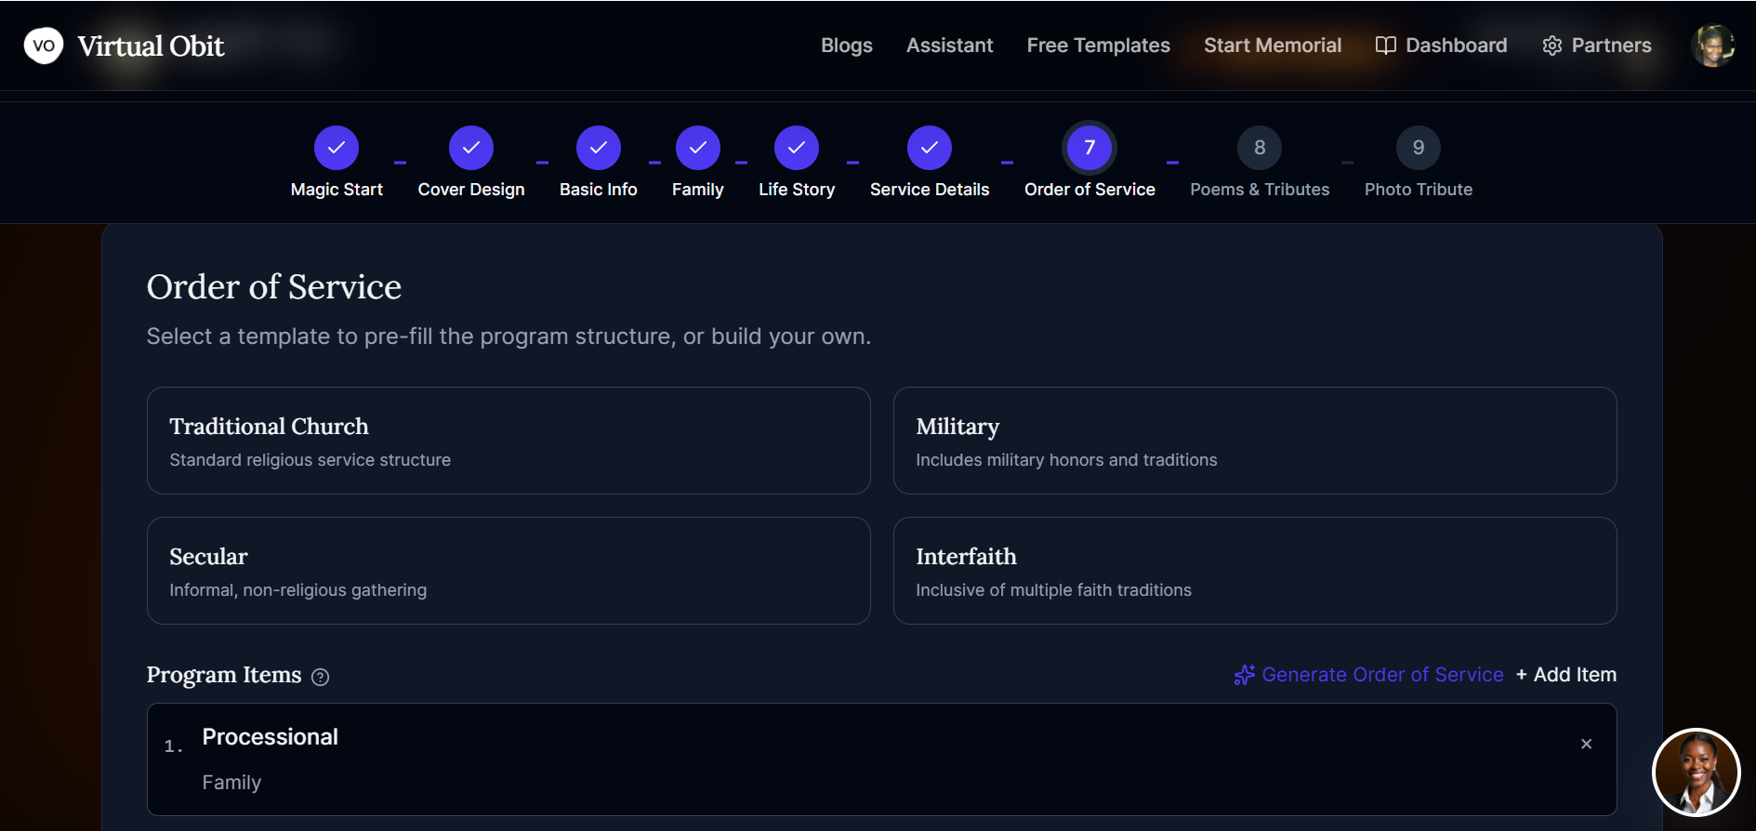Open the Blogs menu item

[x=846, y=46]
